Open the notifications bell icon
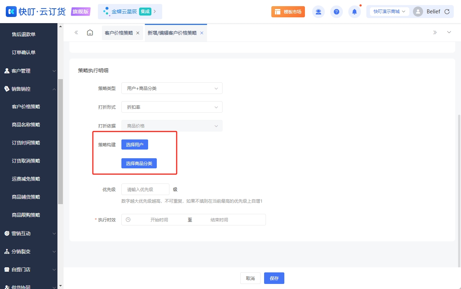Screen dimensions: 461x289 point(354,12)
